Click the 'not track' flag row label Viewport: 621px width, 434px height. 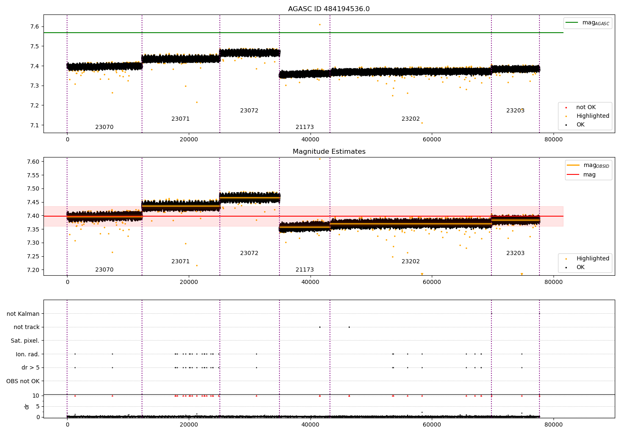coord(26,327)
